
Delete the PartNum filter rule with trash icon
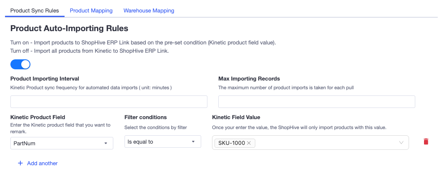click(x=426, y=142)
